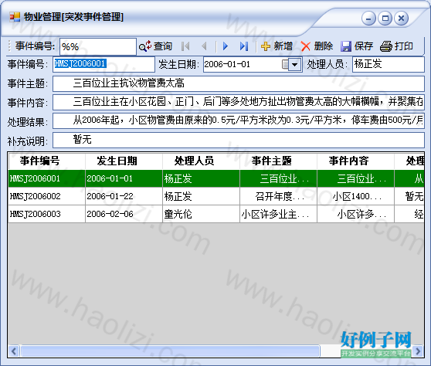This screenshot has height=366, width=431.
Task: Click 删除 to delete event
Action: (317, 46)
